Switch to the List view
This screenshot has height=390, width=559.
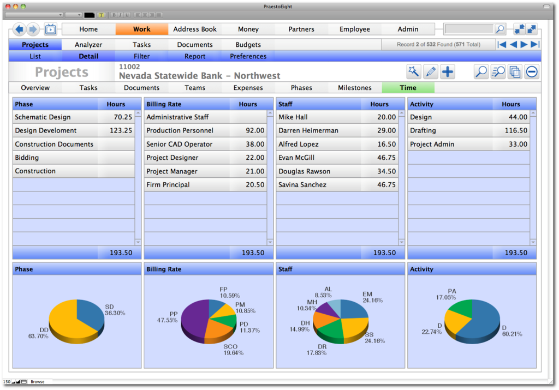35,56
